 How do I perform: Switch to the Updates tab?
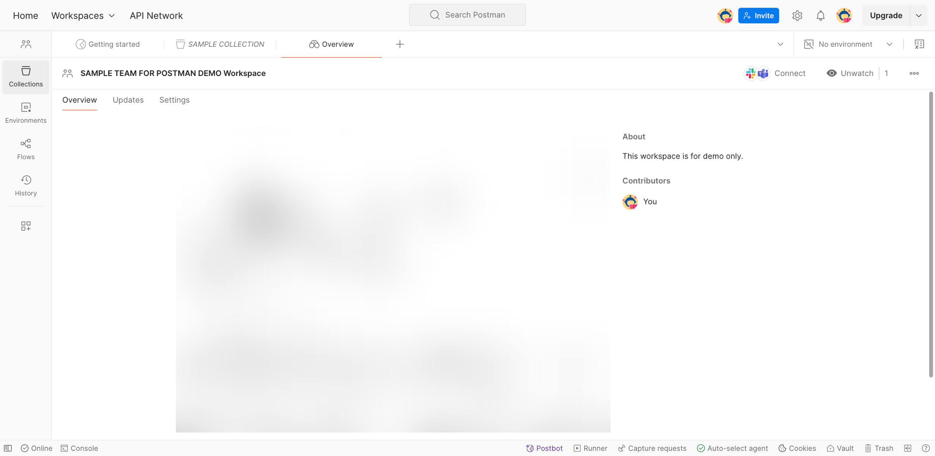click(128, 100)
